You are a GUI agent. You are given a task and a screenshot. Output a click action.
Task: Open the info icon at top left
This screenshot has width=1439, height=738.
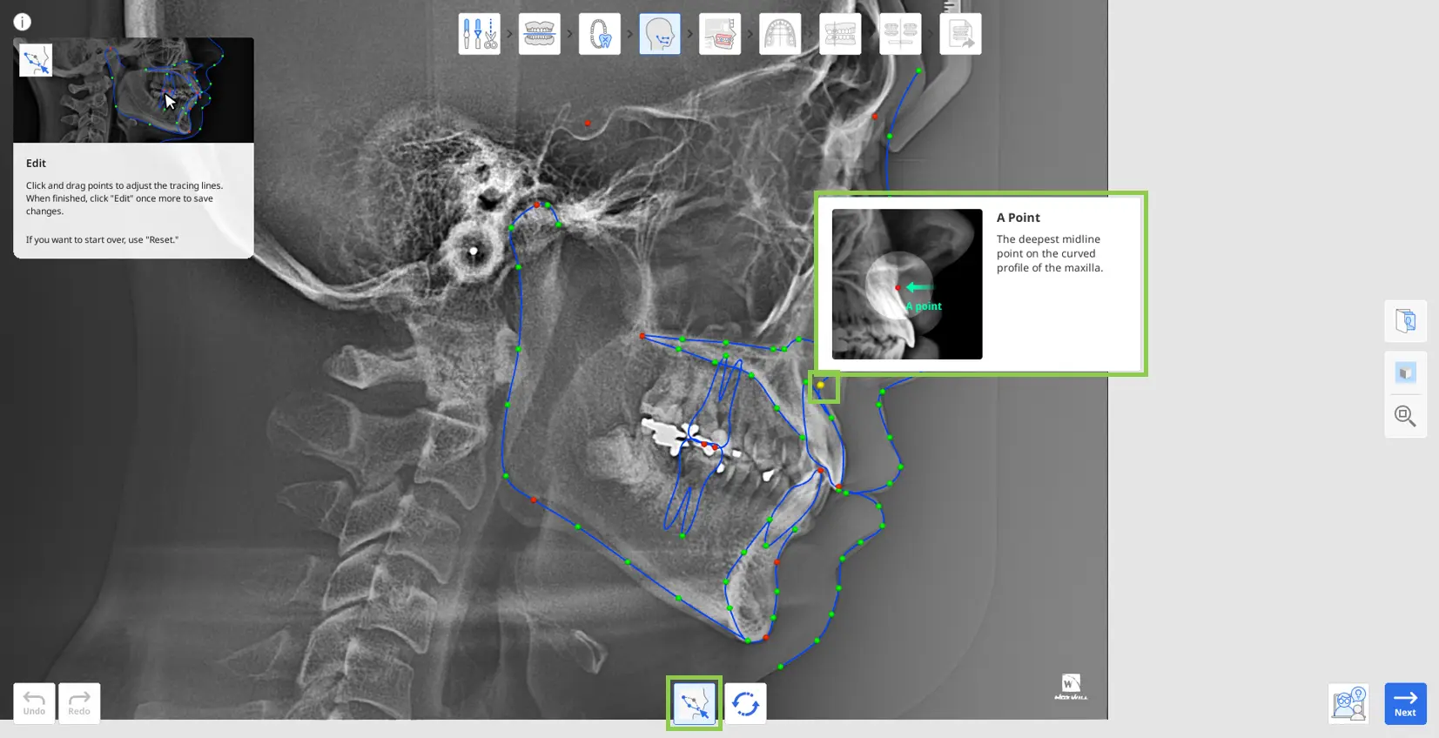coord(23,23)
